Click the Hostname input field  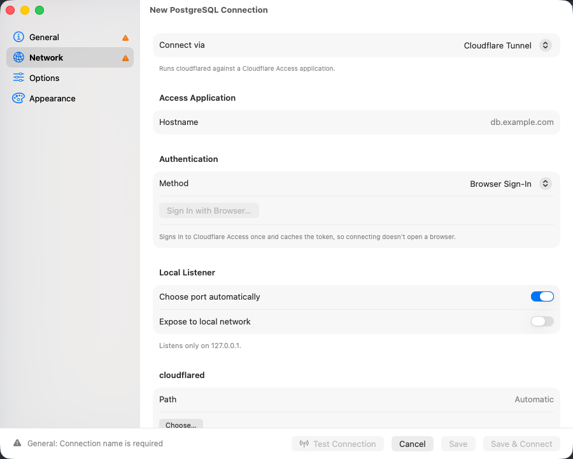click(357, 122)
